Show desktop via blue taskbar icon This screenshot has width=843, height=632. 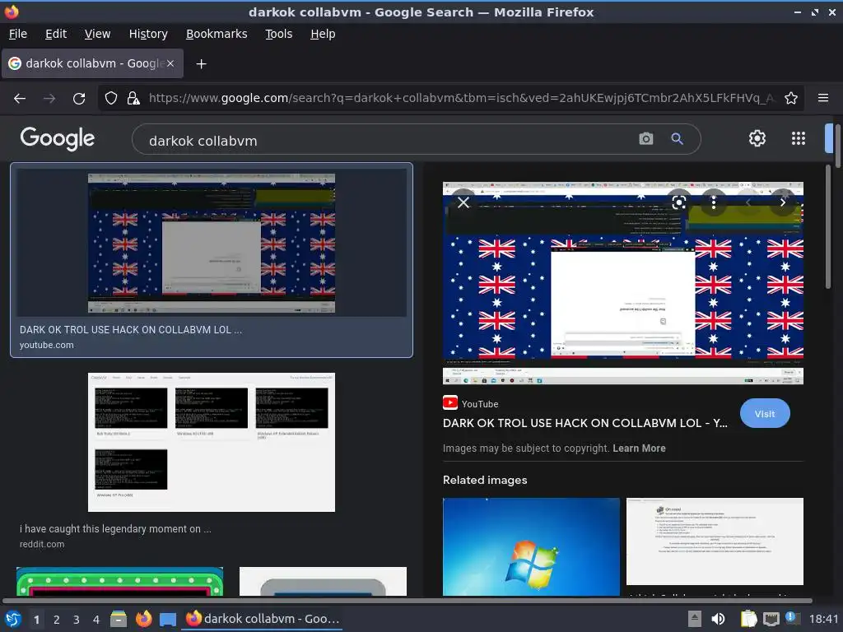[168, 620]
